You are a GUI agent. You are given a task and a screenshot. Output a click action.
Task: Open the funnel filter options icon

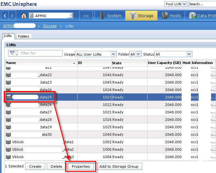[13, 53]
